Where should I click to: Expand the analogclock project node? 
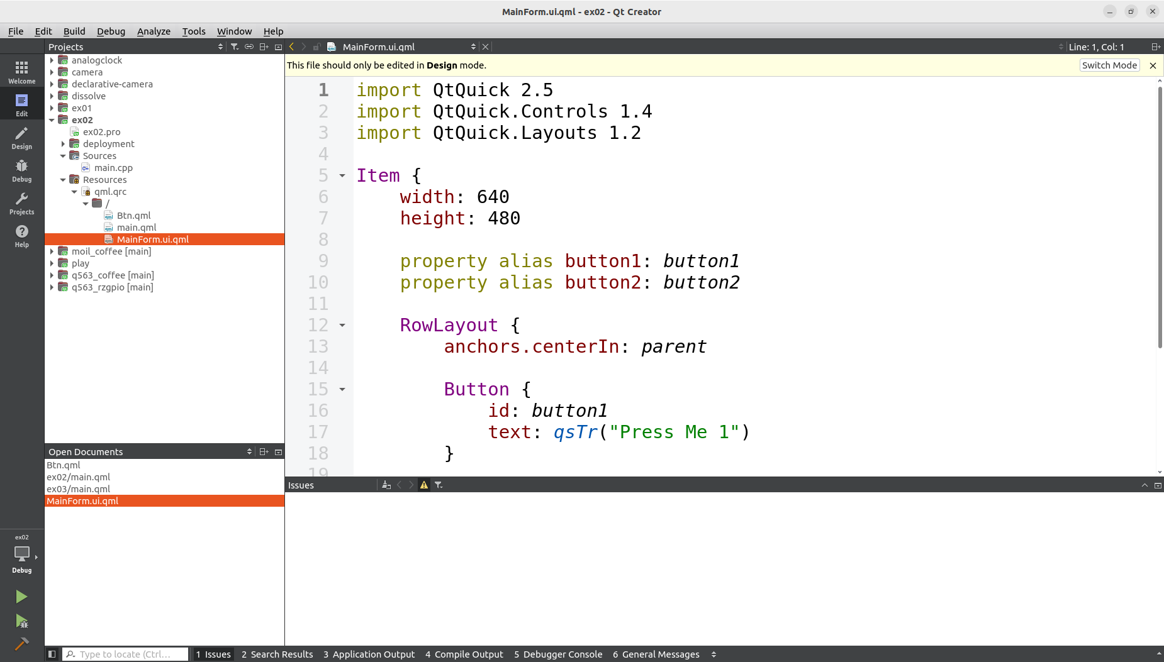click(52, 60)
